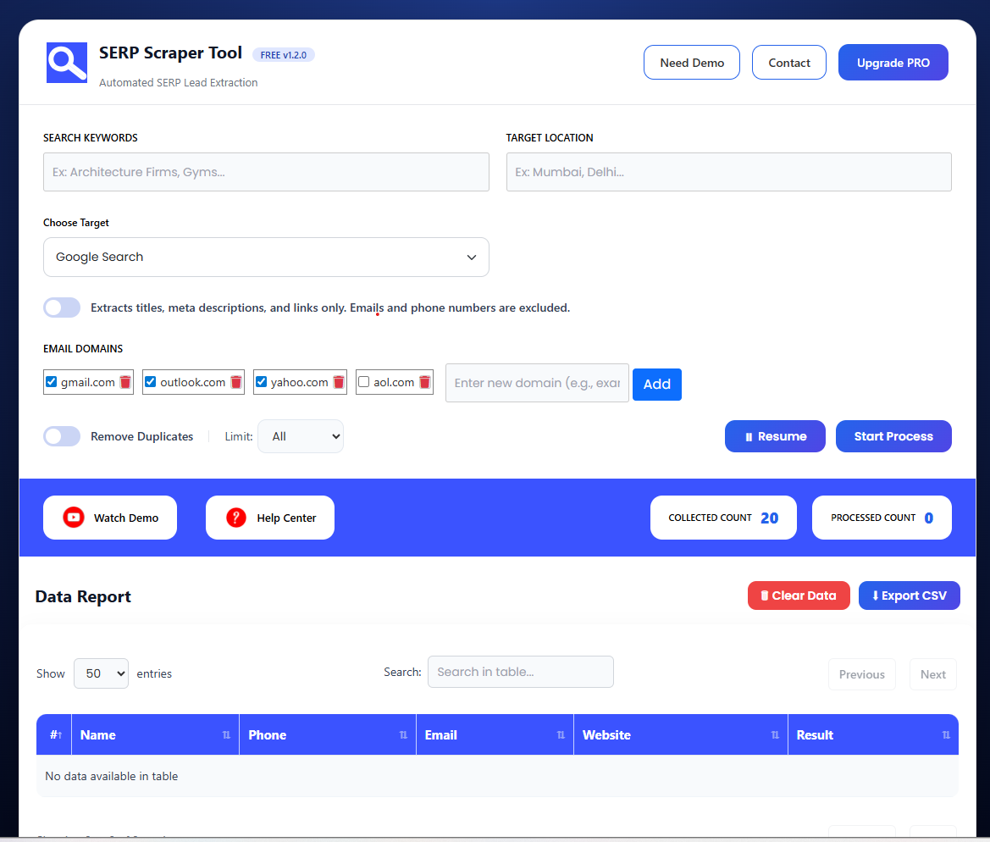Click the question mark Help Center icon
The height and width of the screenshot is (842, 990).
click(x=235, y=517)
